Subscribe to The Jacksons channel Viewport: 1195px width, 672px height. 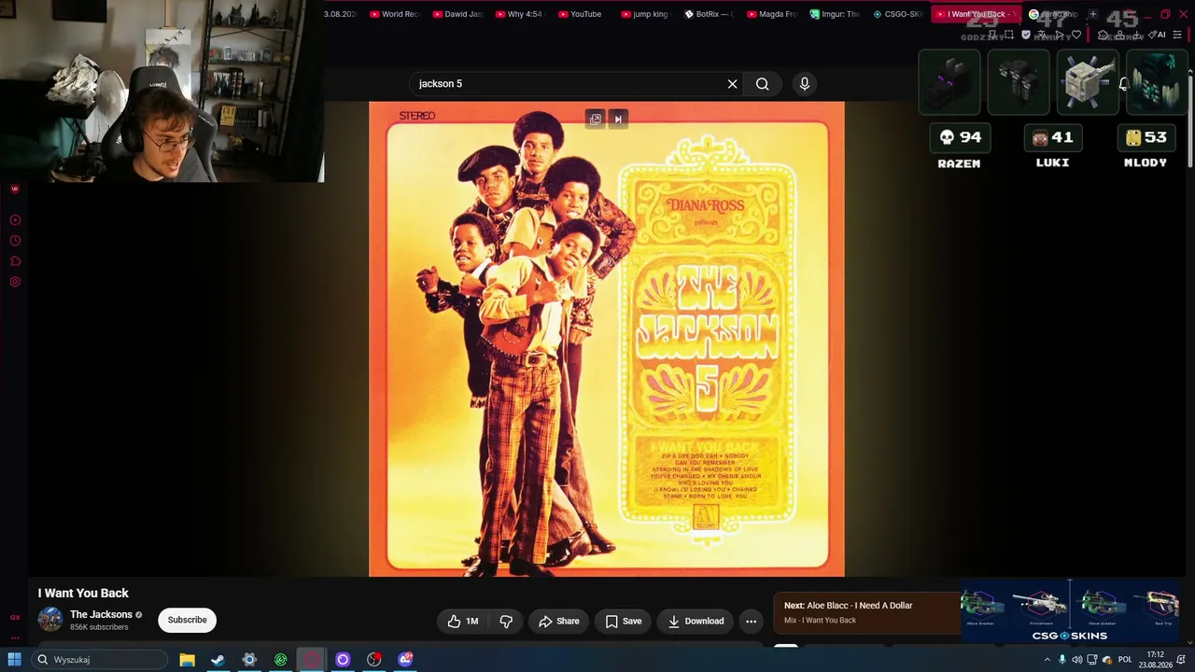188,620
